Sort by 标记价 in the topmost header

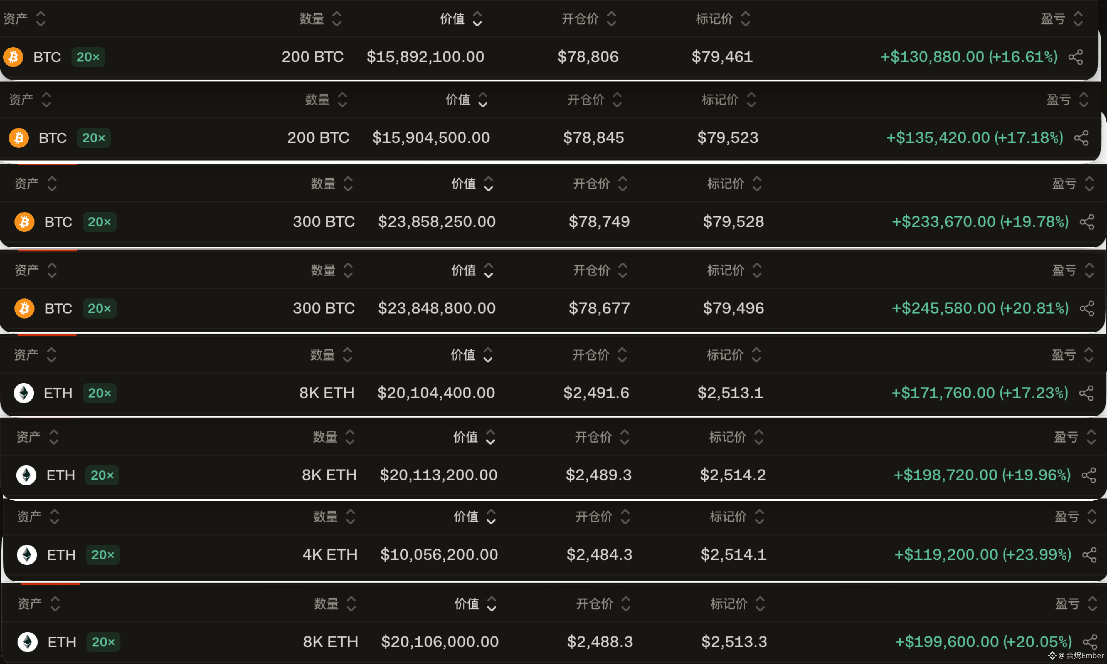tap(723, 19)
